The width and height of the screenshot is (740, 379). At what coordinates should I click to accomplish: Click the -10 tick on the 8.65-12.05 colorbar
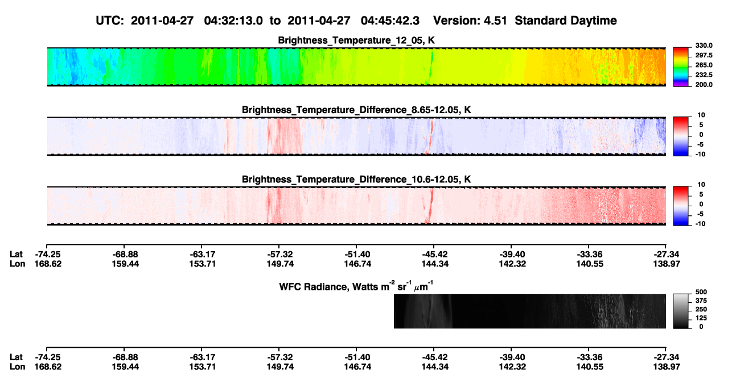pyautogui.click(x=701, y=154)
